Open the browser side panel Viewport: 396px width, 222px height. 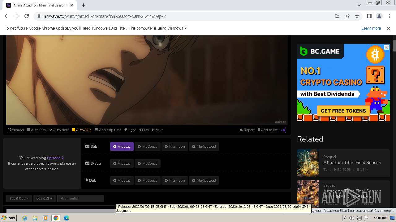tap(369, 16)
